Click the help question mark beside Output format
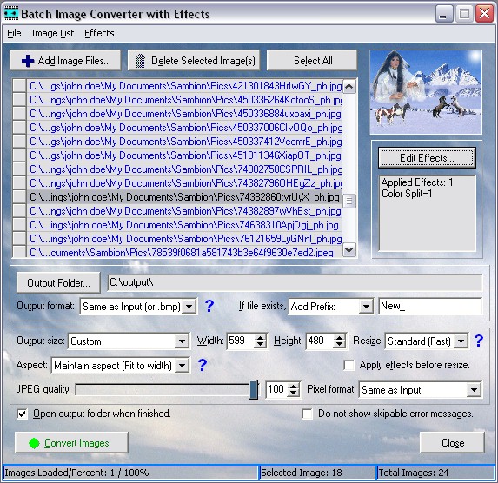Screen dimensions: 498x483 tap(209, 306)
